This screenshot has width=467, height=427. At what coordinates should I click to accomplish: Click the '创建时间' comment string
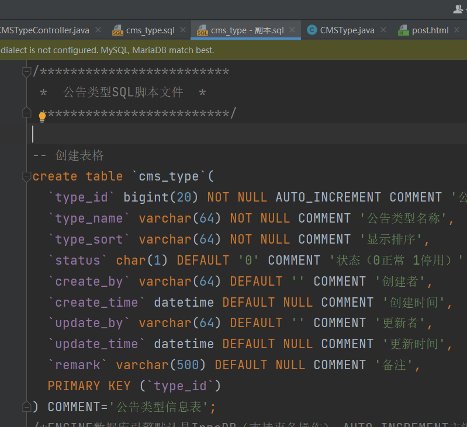click(414, 303)
